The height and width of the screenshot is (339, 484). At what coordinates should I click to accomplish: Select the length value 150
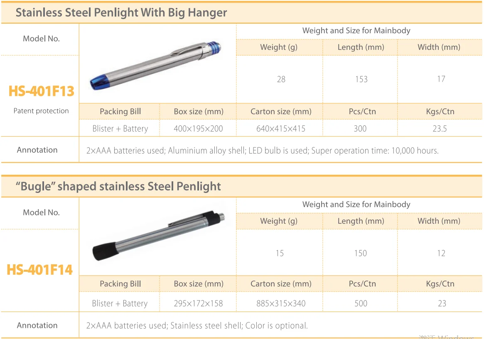coord(361,253)
